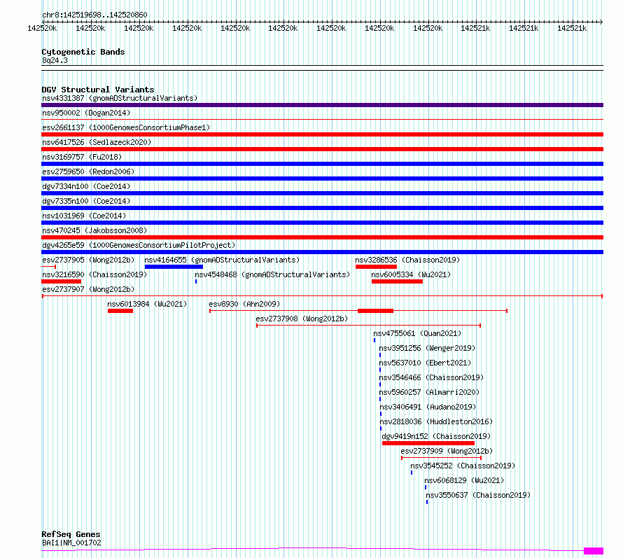Open the BAI1|NM_001702 gene label
This screenshot has width=623, height=558.
coord(71,543)
